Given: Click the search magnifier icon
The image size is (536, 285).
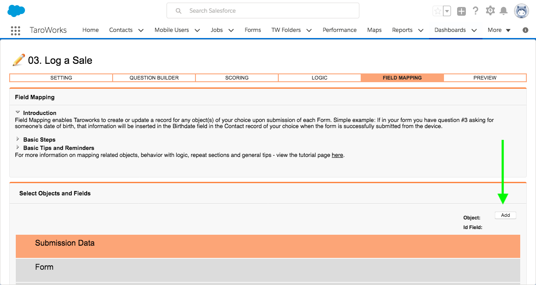Looking at the screenshot, I should point(178,11).
